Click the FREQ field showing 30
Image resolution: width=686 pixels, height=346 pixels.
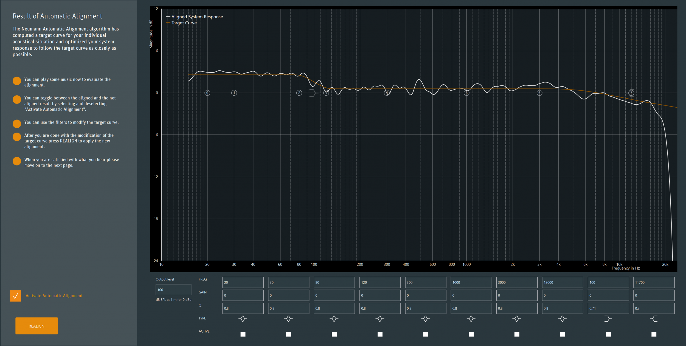click(288, 282)
